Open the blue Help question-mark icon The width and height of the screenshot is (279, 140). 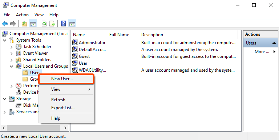[x=63, y=24]
